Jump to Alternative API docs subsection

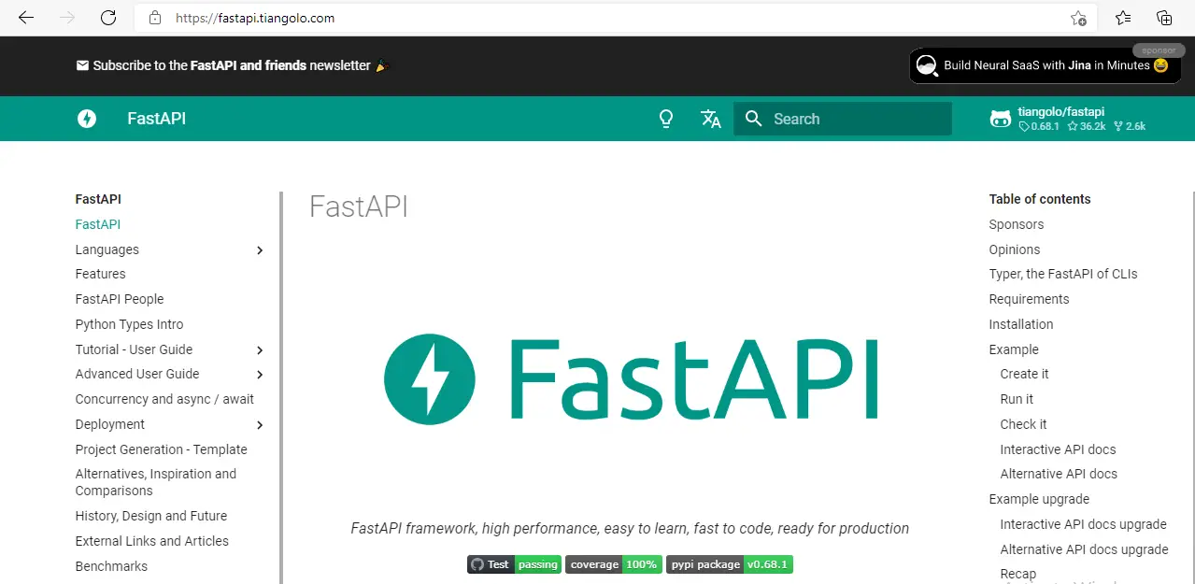tap(1059, 474)
